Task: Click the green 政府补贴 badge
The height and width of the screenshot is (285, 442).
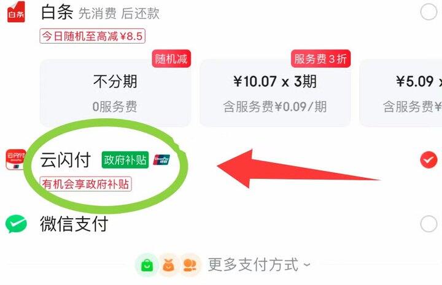Action: (x=125, y=160)
